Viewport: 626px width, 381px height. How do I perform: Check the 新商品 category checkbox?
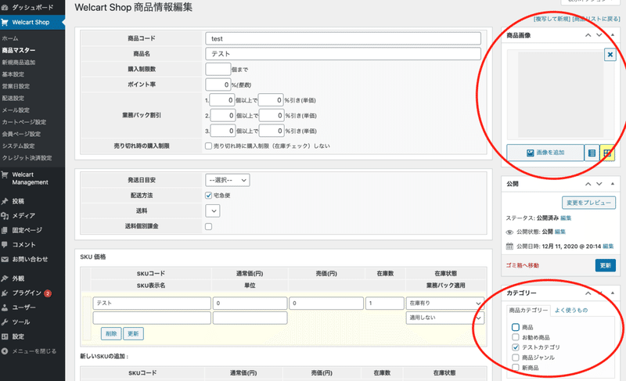point(516,368)
